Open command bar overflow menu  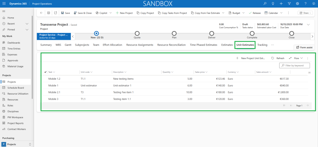pos(288,13)
